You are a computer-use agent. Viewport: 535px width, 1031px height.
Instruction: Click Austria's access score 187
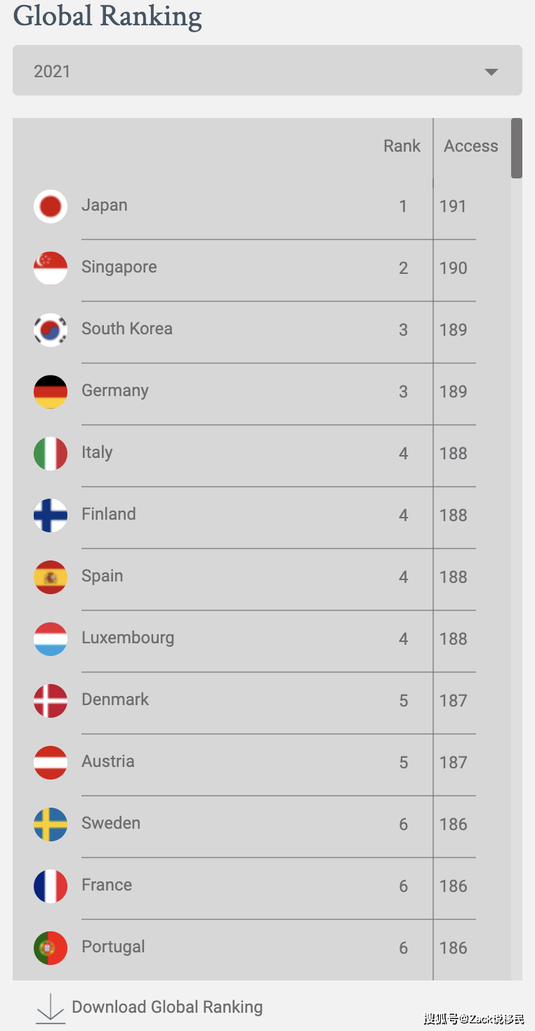(x=454, y=763)
